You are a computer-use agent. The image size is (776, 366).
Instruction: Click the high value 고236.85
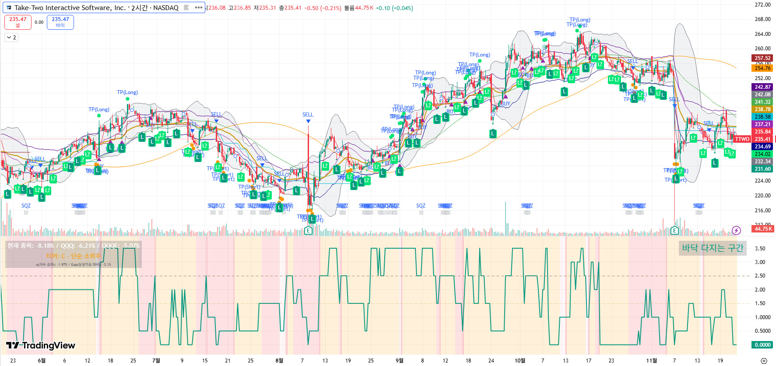click(x=240, y=8)
